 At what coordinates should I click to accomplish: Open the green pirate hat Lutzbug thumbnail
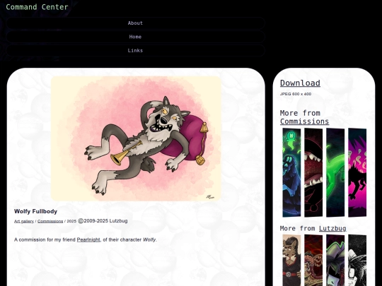click(x=335, y=260)
